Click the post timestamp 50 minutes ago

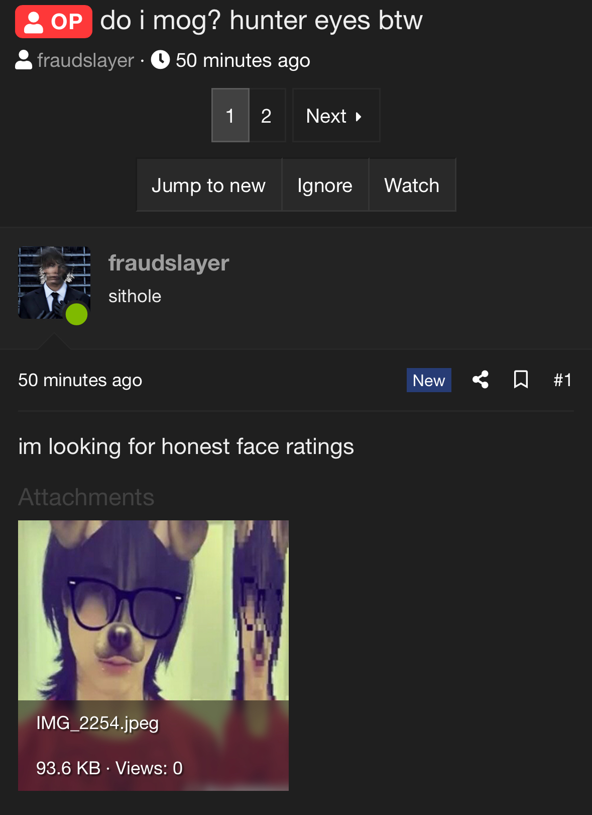pyautogui.click(x=80, y=380)
